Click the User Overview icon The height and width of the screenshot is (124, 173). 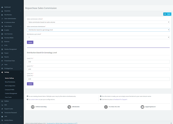click(x=2, y=34)
